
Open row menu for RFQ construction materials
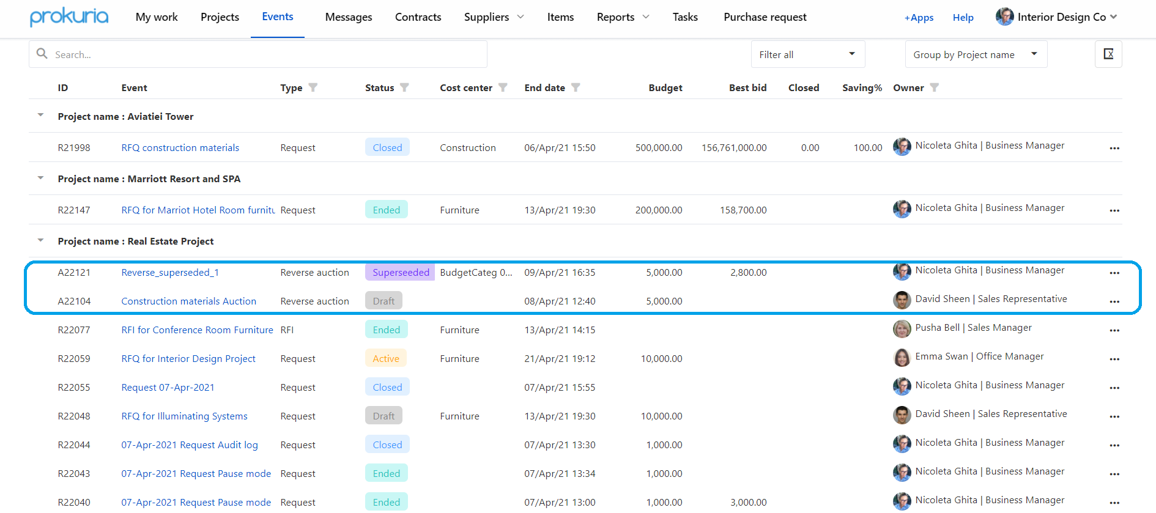pos(1114,149)
